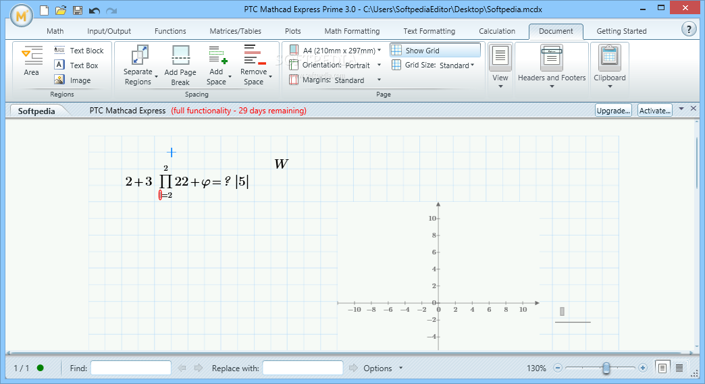Screen dimensions: 705x384
Task: Open the Mathcad application menu button
Action: tap(21, 16)
